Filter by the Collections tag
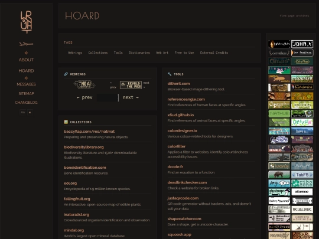The image size is (319, 239). coord(98,53)
